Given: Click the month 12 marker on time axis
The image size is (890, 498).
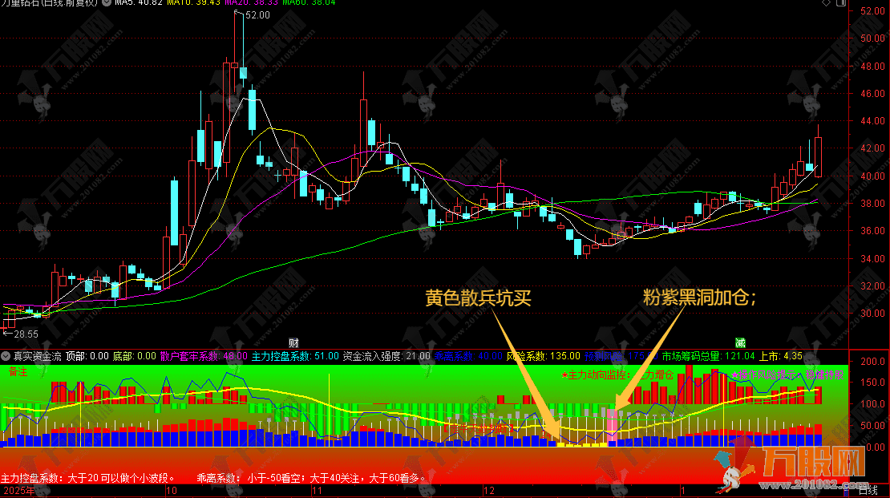Looking at the screenshot, I should tap(488, 490).
